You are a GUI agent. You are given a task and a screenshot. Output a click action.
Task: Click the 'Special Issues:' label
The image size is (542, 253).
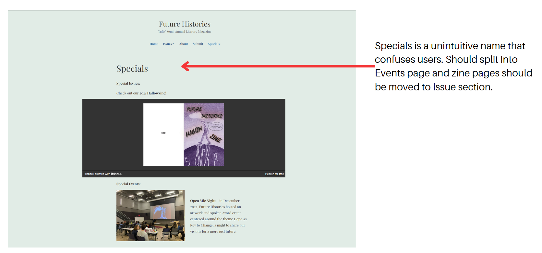tap(128, 84)
